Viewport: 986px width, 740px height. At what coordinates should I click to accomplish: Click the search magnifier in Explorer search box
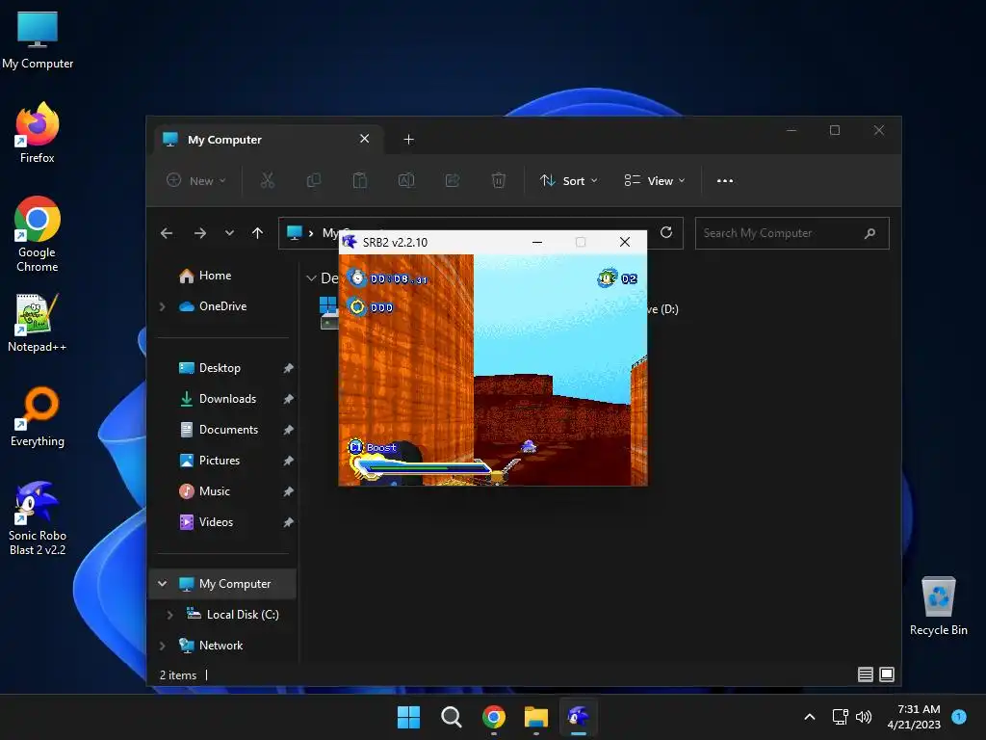869,233
